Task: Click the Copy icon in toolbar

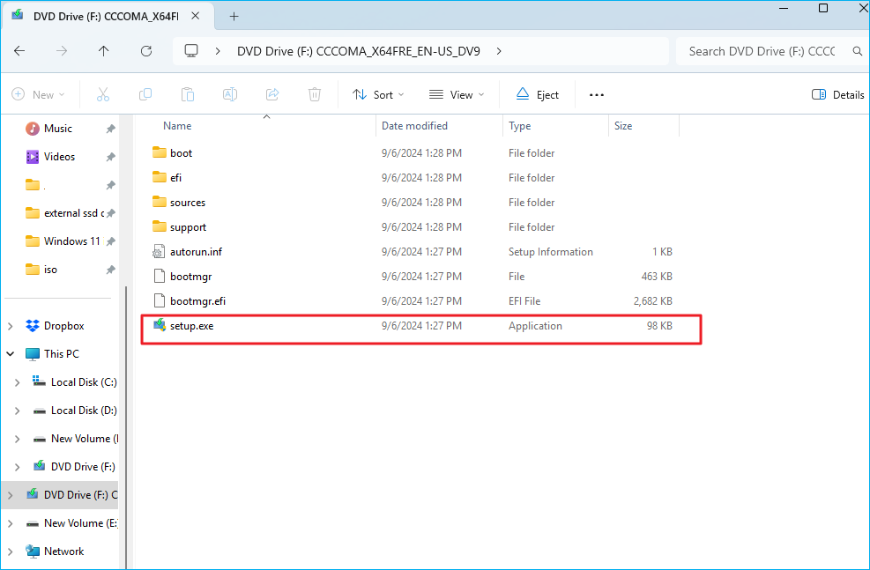Action: click(145, 94)
